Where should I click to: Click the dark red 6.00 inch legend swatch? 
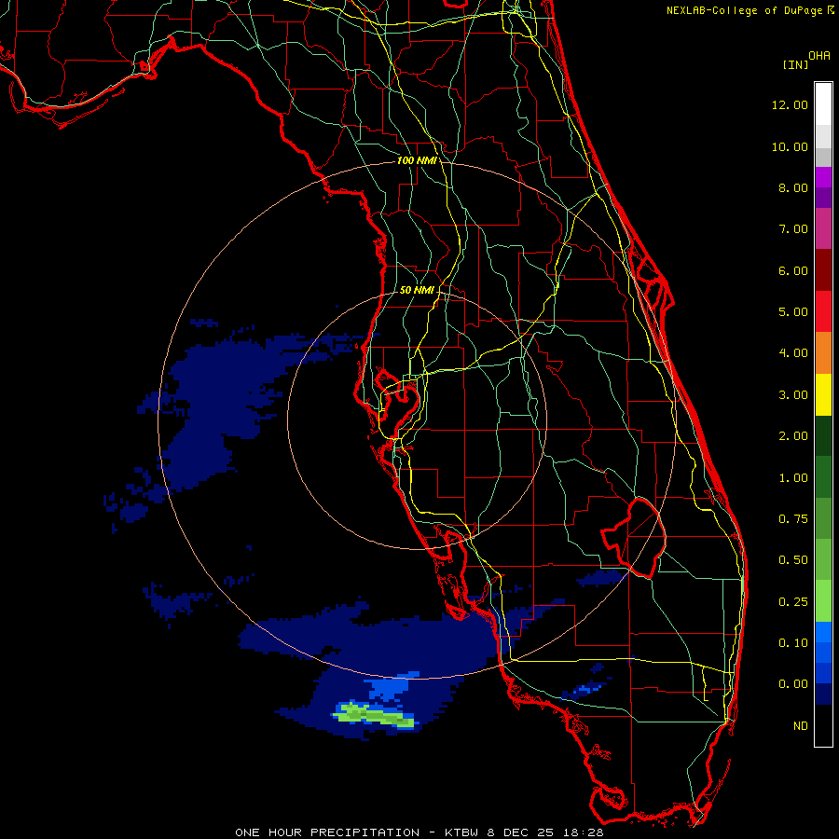point(823,270)
